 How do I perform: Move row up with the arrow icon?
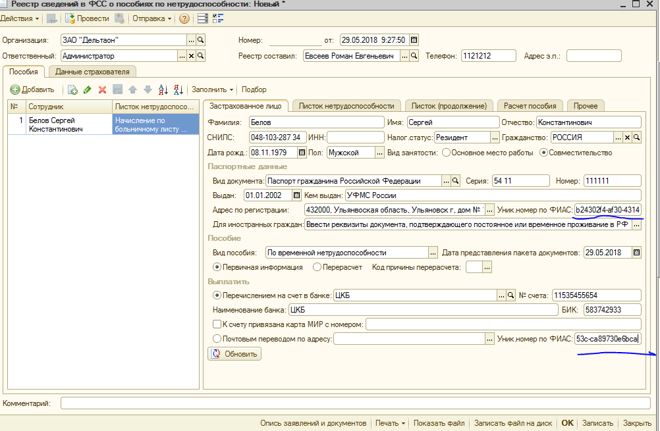[132, 89]
